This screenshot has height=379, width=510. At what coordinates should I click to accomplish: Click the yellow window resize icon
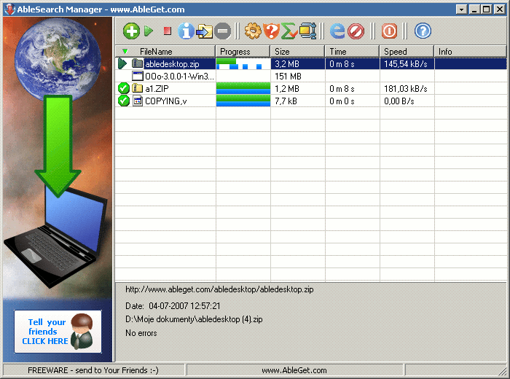[307, 31]
